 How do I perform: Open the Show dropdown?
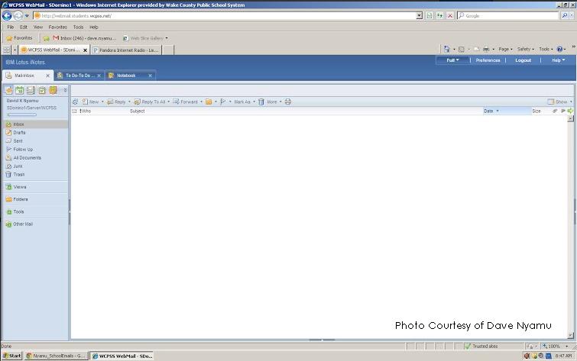(560, 102)
